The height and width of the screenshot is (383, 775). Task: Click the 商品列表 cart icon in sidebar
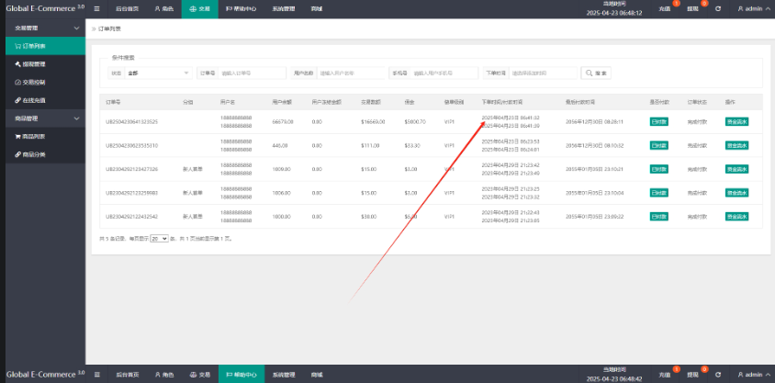tap(17, 137)
